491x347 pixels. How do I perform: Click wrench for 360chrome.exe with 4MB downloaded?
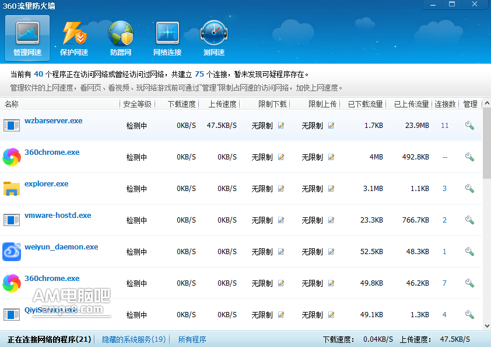pyautogui.click(x=469, y=157)
